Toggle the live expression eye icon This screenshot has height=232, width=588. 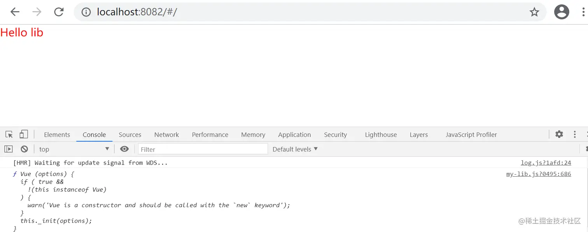point(124,149)
